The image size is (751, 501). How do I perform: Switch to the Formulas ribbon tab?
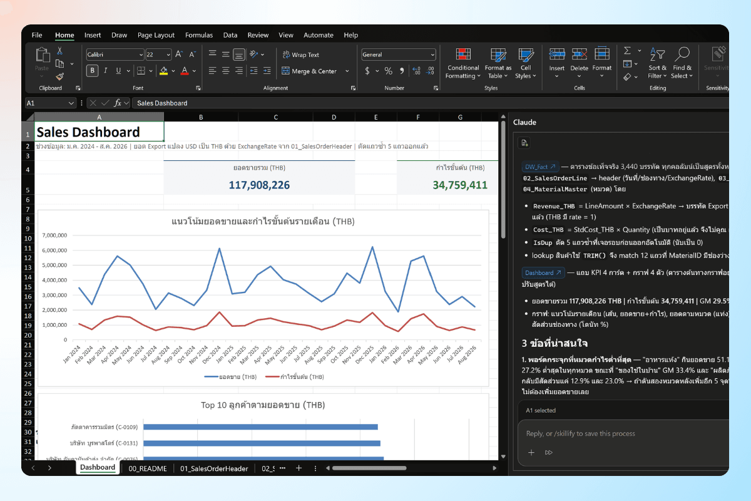pos(199,35)
